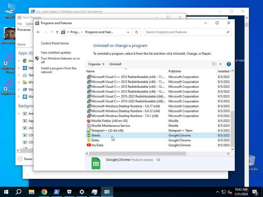Viewport: 263px width, 197px height.
Task: Click the Notepad++ Team publisher cell
Action: click(180, 131)
